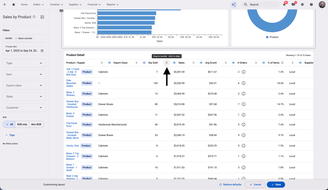Open the Contacts menu
This screenshot has width=328, height=190.
coord(56,4)
